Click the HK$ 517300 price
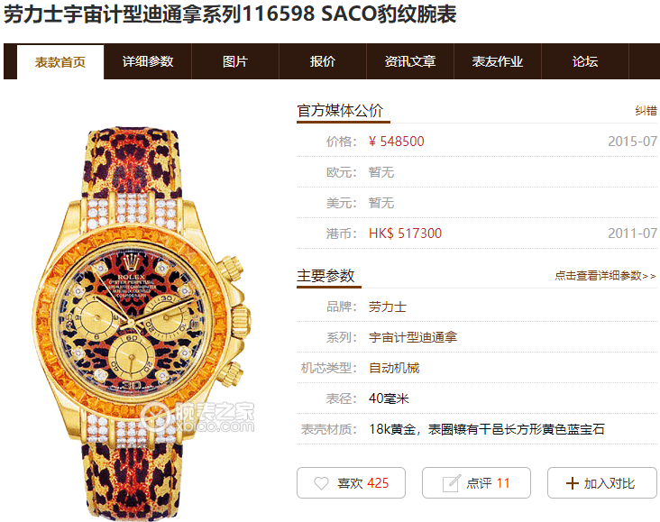 click(x=406, y=234)
